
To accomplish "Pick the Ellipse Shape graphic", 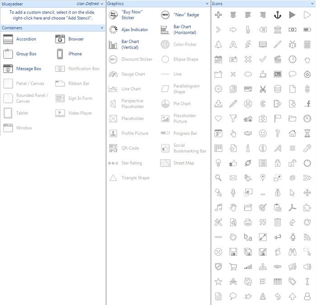I will (x=179, y=59).
